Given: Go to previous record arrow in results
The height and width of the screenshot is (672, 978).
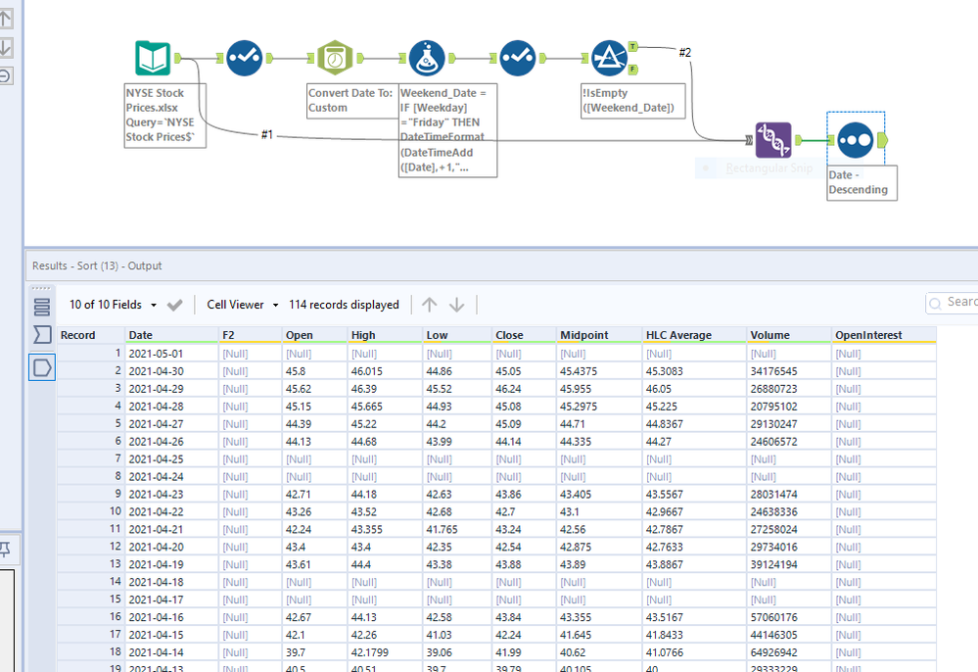Looking at the screenshot, I should click(x=429, y=305).
